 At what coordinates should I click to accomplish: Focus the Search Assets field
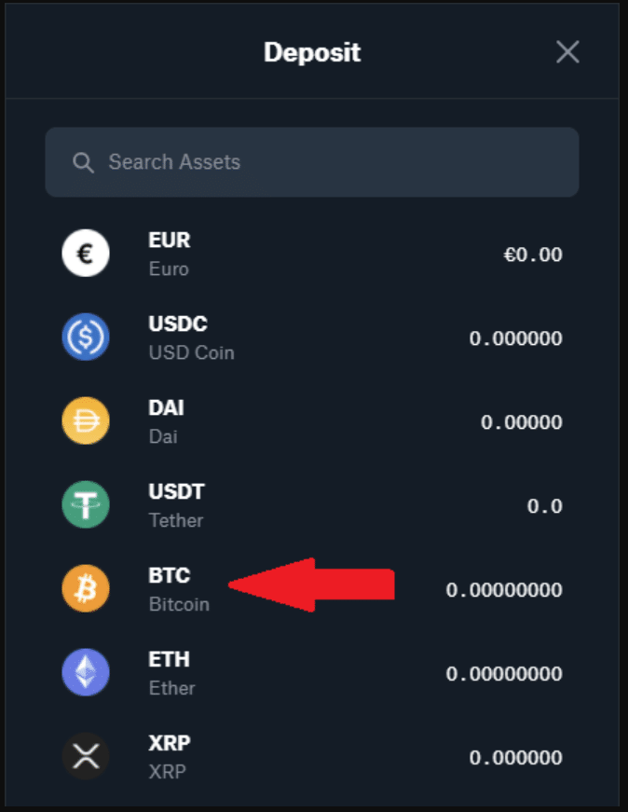[x=326, y=162]
